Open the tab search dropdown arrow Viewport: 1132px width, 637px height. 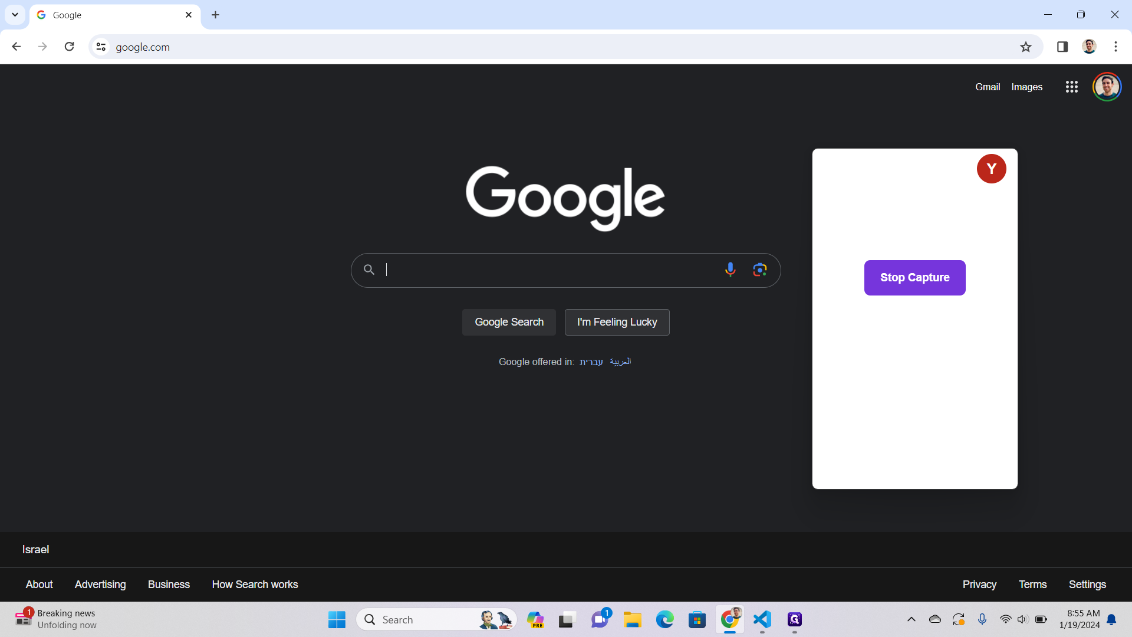coord(15,15)
